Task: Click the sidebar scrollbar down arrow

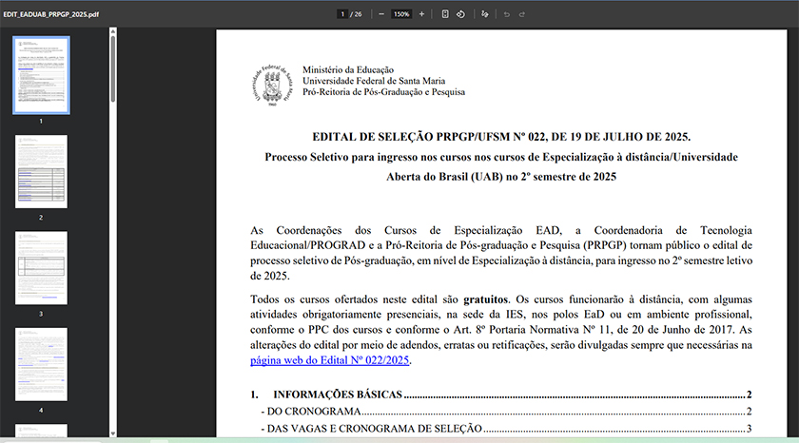Action: point(112,433)
